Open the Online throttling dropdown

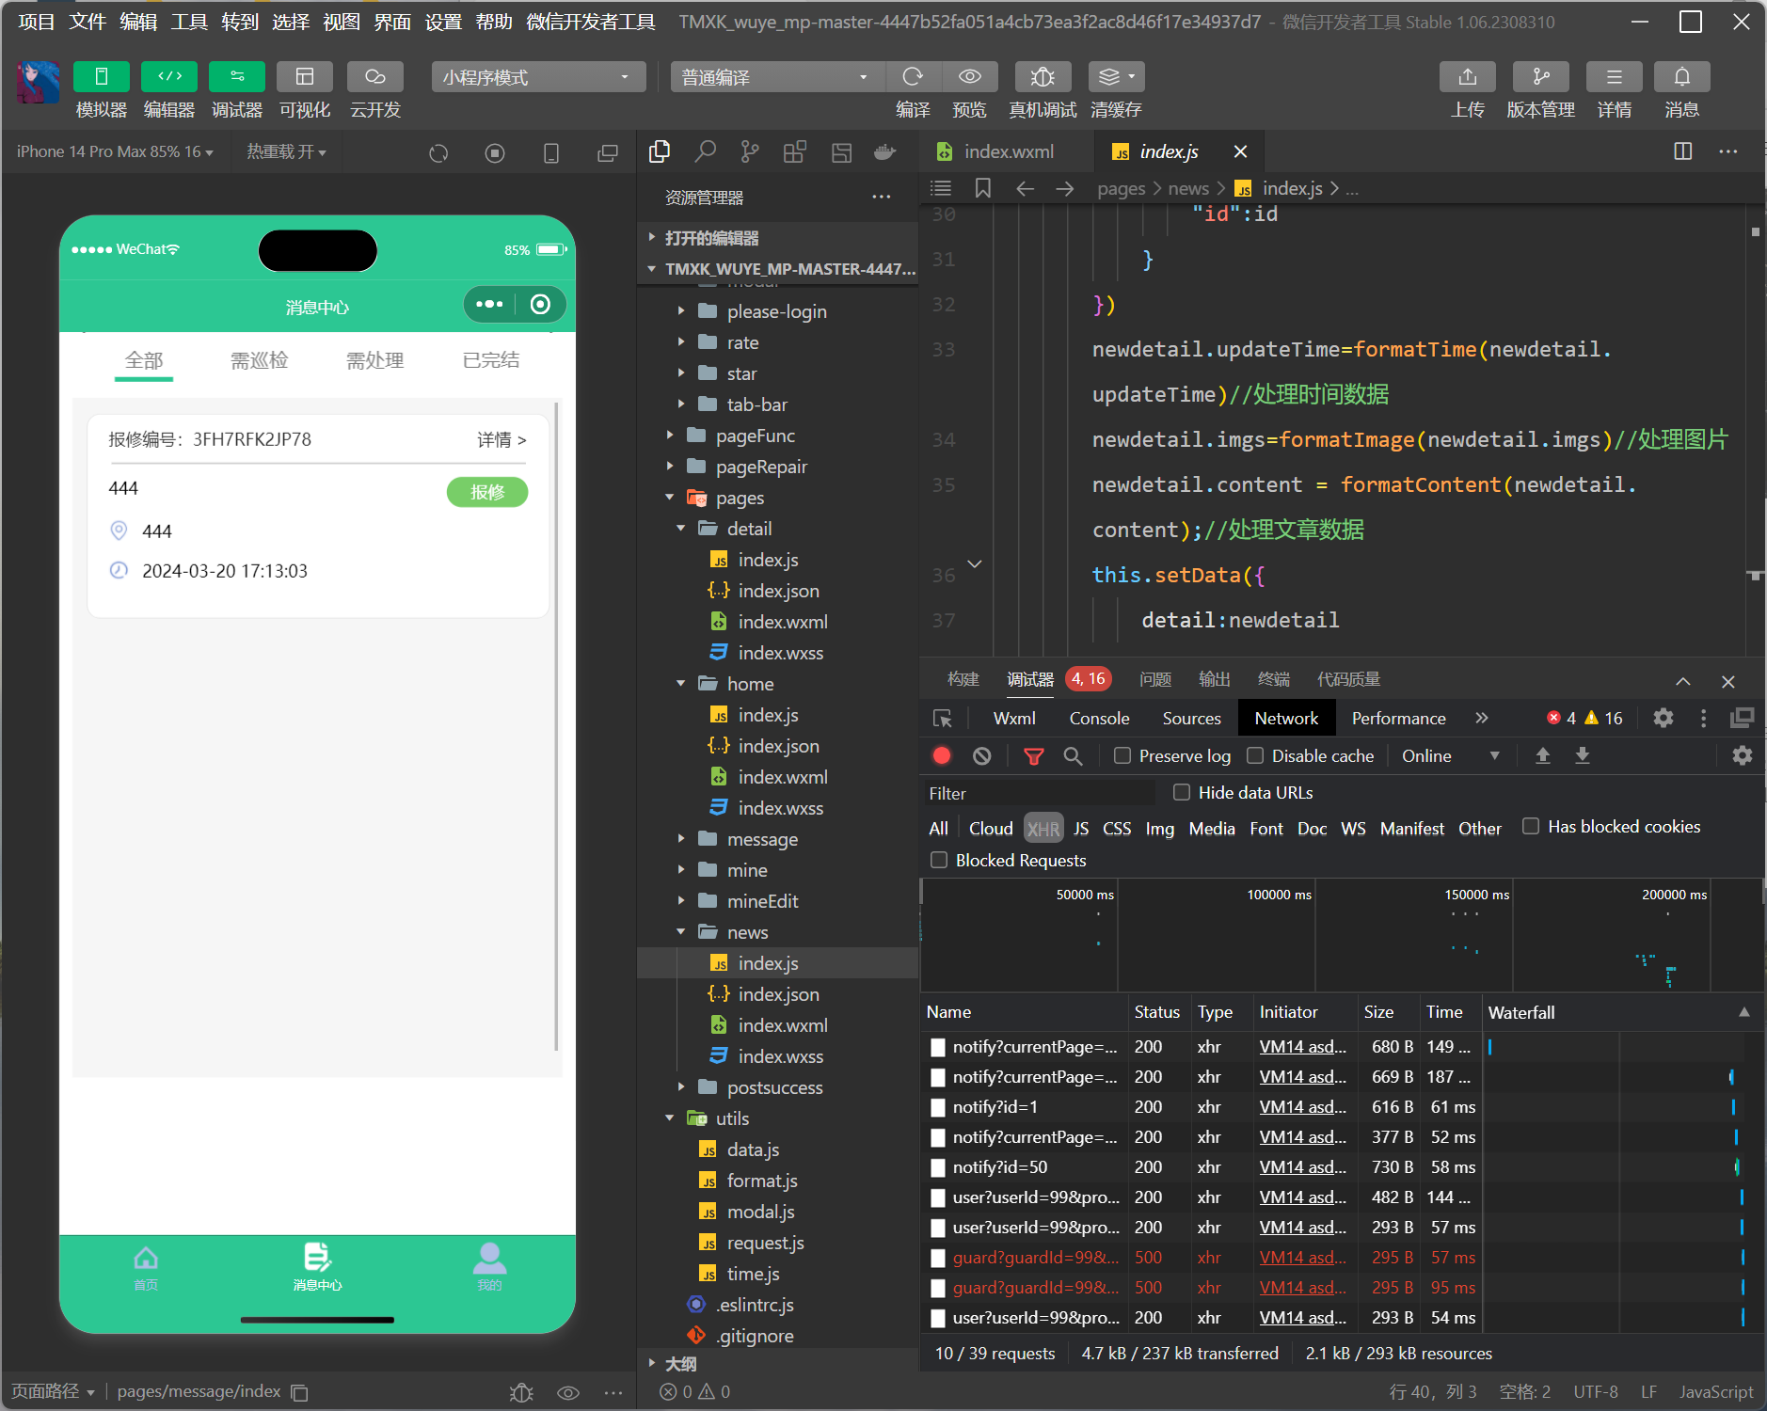[1451, 755]
